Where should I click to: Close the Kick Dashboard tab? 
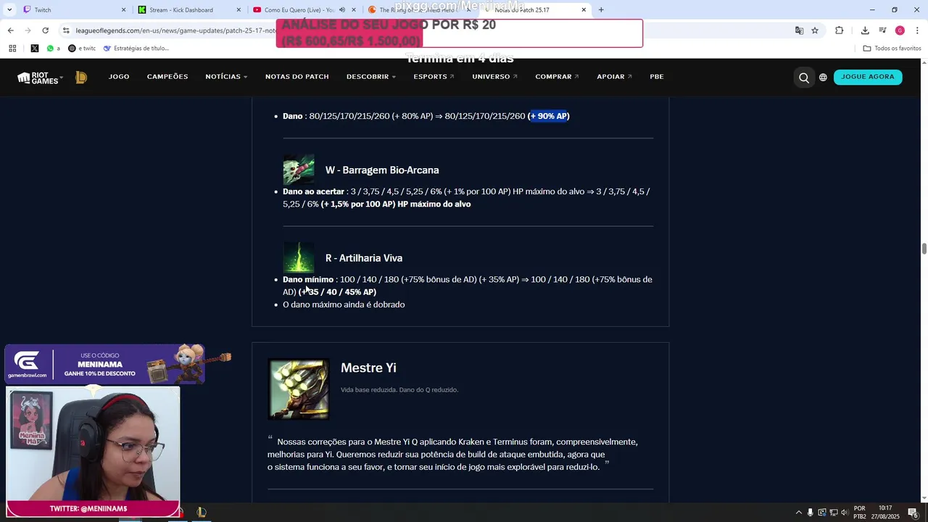239,10
